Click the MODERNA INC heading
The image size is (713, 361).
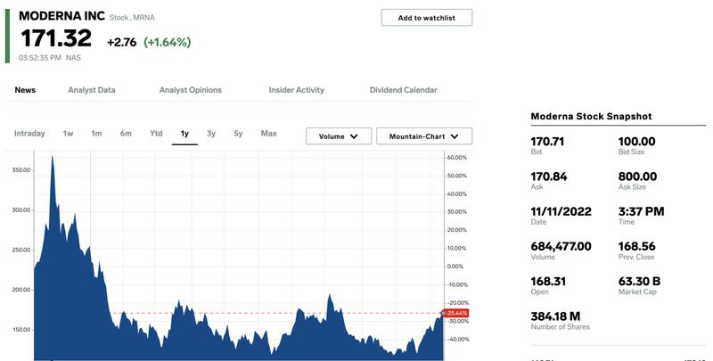[x=61, y=15]
